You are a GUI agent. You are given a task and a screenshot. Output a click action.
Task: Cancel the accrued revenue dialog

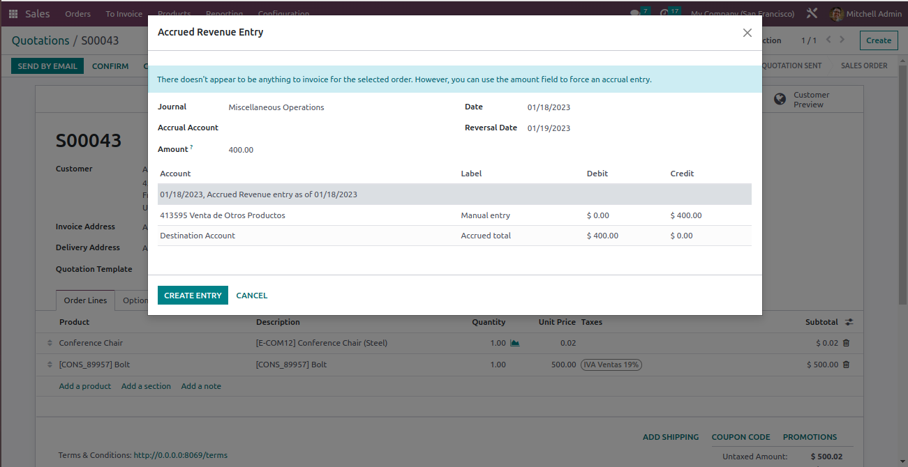click(252, 296)
